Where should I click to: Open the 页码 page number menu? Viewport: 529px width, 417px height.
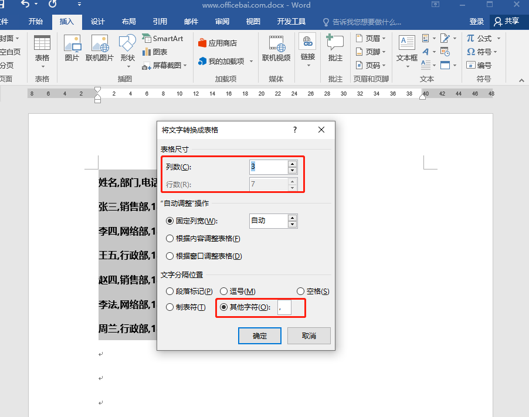pos(371,66)
